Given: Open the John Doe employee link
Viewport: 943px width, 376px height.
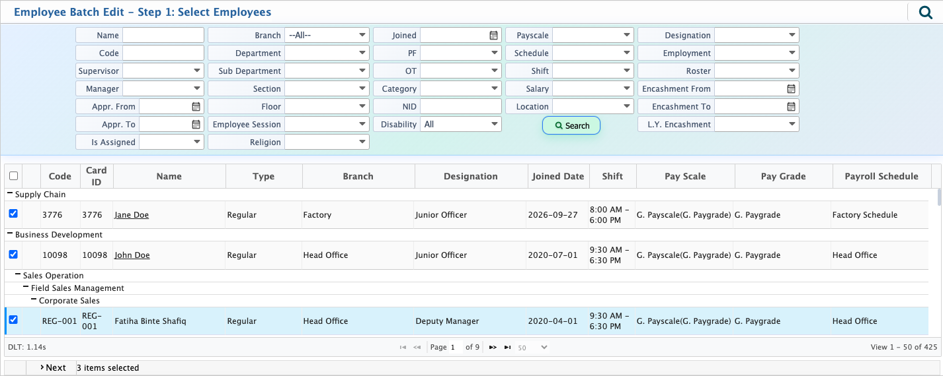Looking at the screenshot, I should point(132,255).
